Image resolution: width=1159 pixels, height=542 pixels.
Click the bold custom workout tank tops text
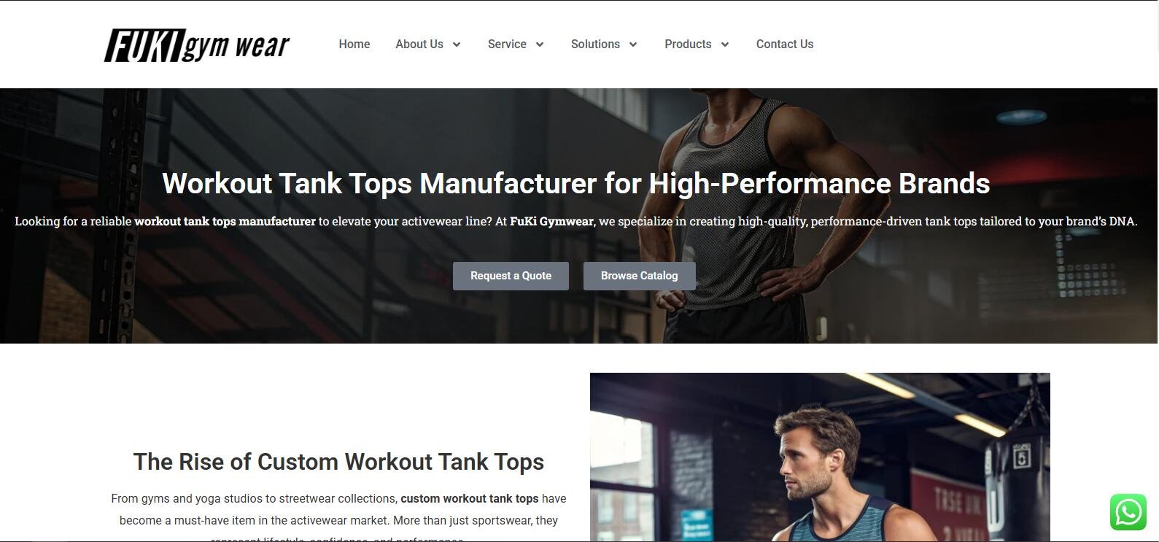pyautogui.click(x=470, y=499)
